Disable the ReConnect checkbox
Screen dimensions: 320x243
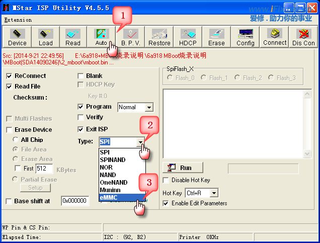point(10,76)
